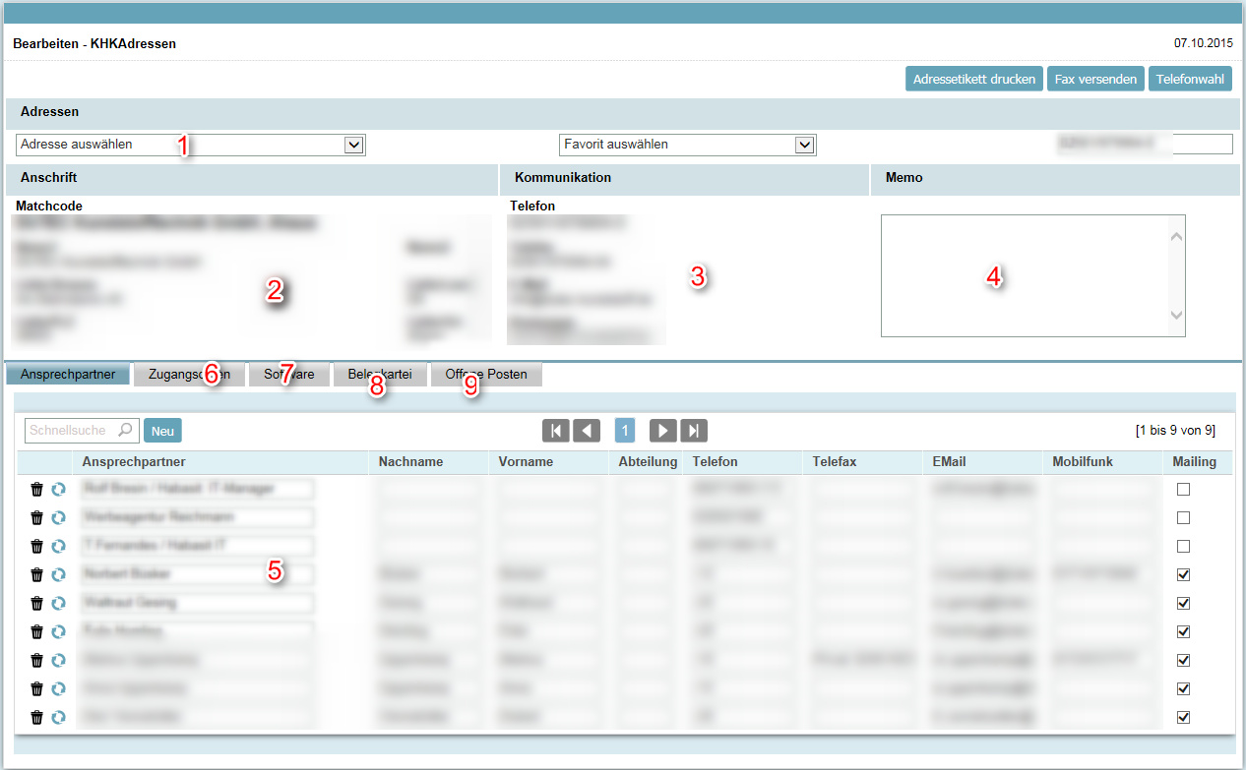Screen dimensions: 1246x770
Task: Enable Mailing checkbox in the first row
Action: pos(1184,489)
